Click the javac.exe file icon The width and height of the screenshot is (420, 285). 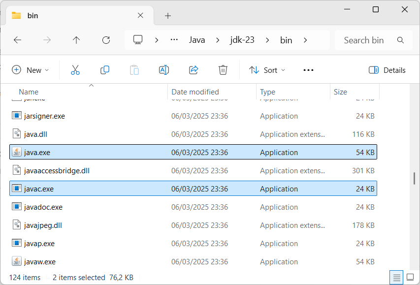pyautogui.click(x=17, y=189)
